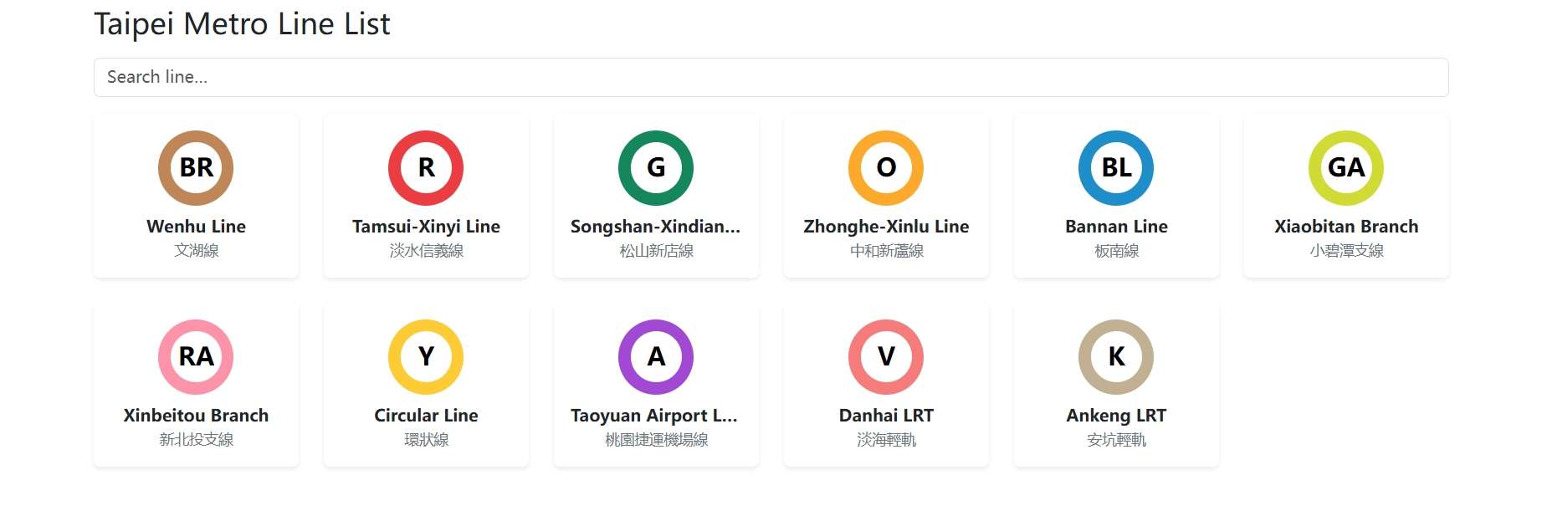Open the Xiaobitan Branch card label
The width and height of the screenshot is (1547, 516).
(1346, 227)
